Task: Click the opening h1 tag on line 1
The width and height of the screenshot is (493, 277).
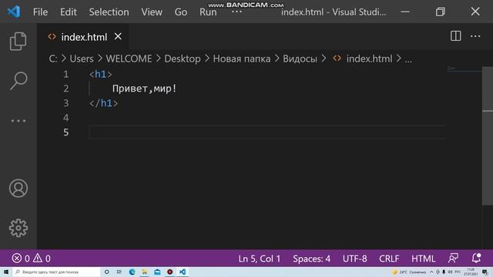Action: tap(100, 74)
